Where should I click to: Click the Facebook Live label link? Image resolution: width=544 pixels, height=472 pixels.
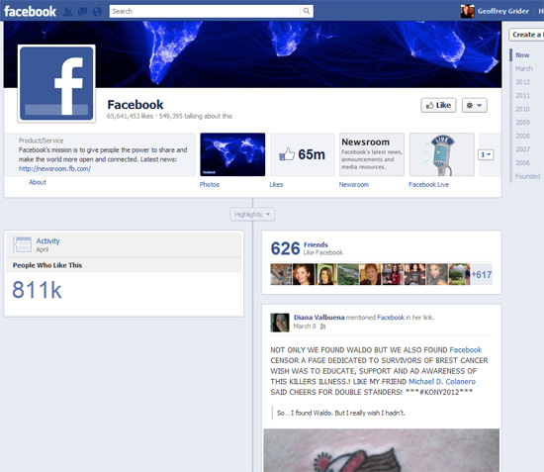(x=429, y=185)
